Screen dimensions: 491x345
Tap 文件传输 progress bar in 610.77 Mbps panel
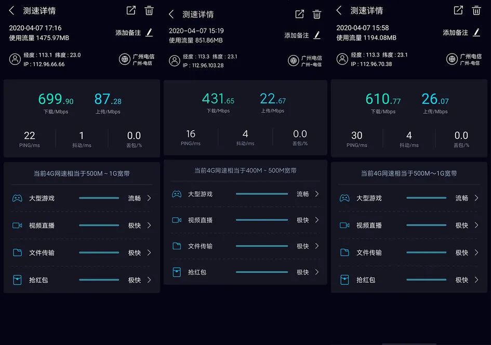426,253
